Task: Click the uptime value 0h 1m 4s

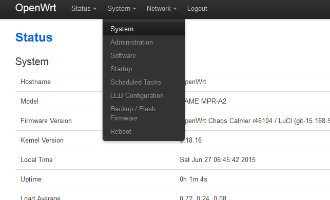Action: click(193, 179)
